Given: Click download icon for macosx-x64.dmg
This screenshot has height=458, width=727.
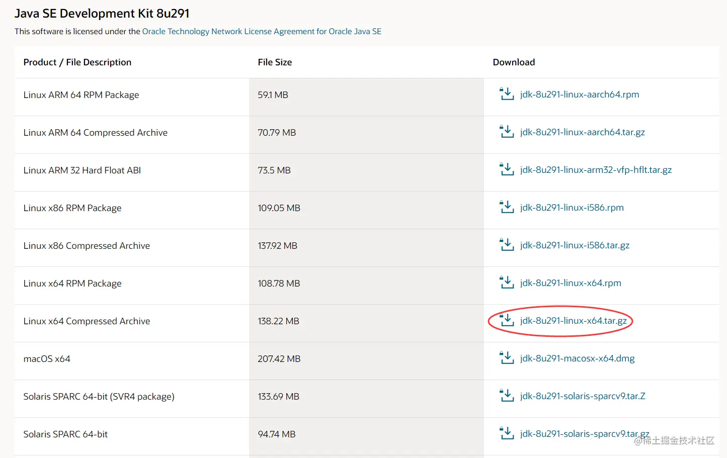Looking at the screenshot, I should pyautogui.click(x=506, y=358).
